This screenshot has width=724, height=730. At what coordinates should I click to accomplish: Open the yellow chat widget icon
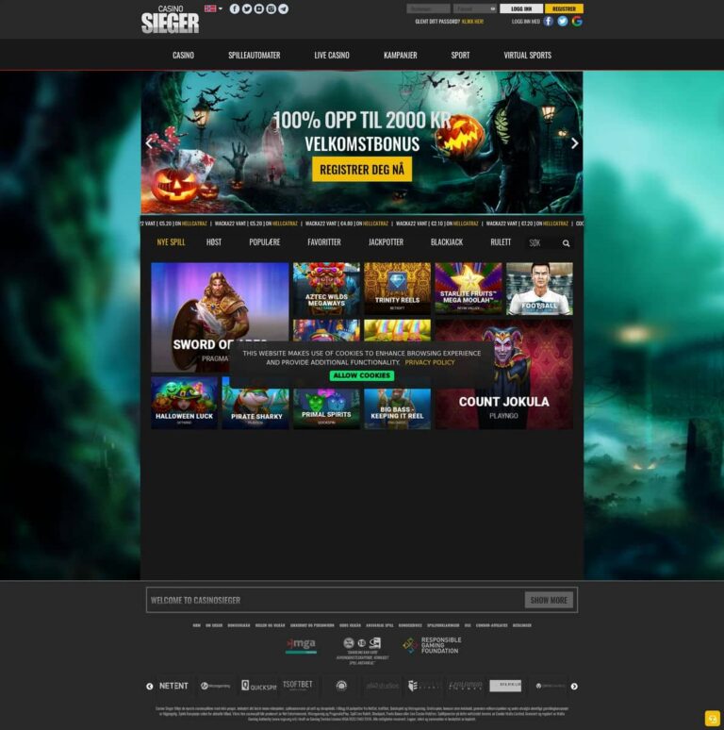712,719
